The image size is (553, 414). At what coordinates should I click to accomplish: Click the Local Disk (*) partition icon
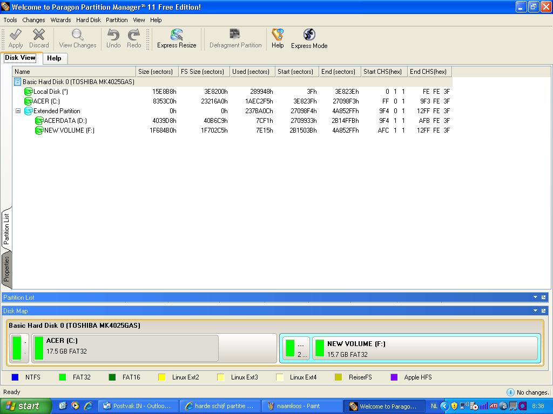(x=28, y=92)
